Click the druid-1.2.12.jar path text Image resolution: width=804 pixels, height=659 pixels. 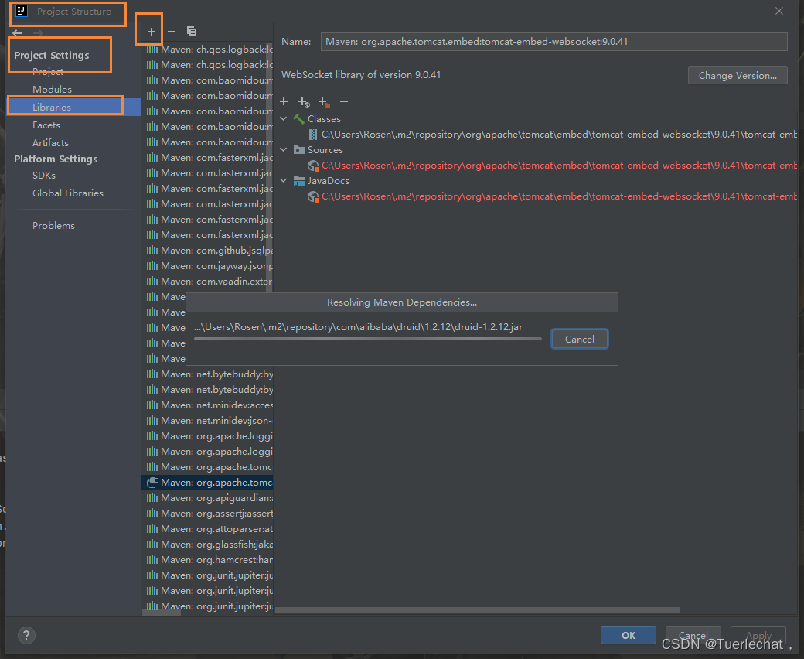coord(359,327)
